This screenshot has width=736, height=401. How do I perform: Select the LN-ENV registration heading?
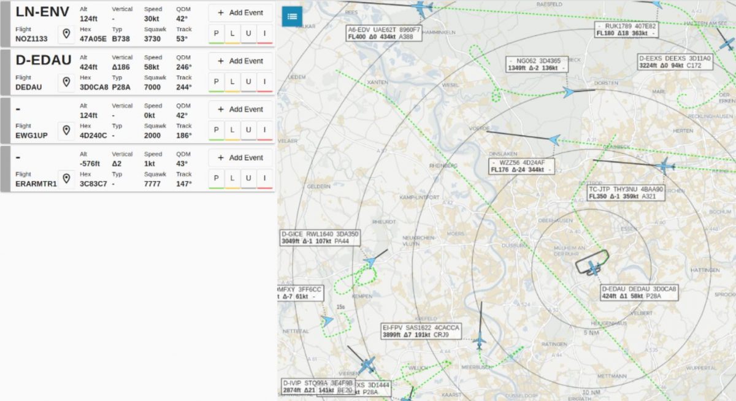point(42,11)
